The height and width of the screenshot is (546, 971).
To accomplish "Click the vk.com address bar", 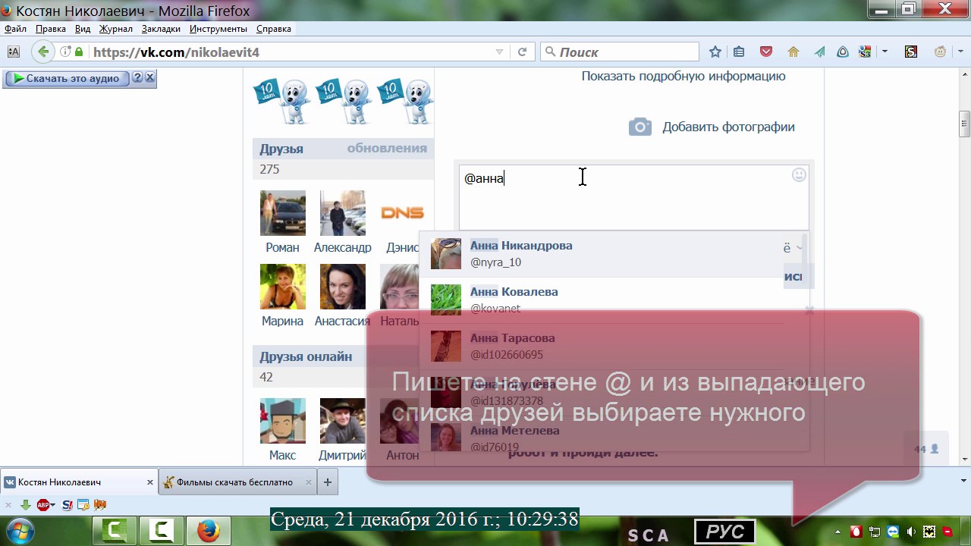I will tap(292, 52).
